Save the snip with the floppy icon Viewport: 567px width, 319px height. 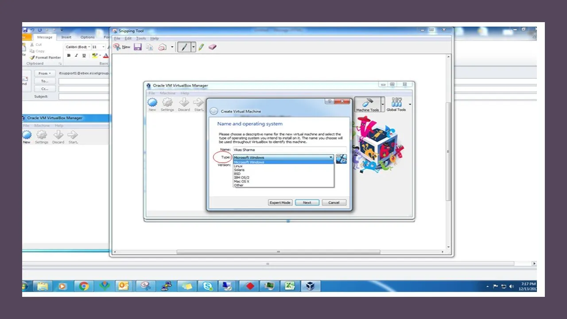click(138, 47)
